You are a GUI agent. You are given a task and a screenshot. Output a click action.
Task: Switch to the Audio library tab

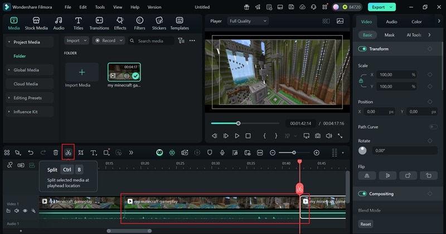coord(59,23)
